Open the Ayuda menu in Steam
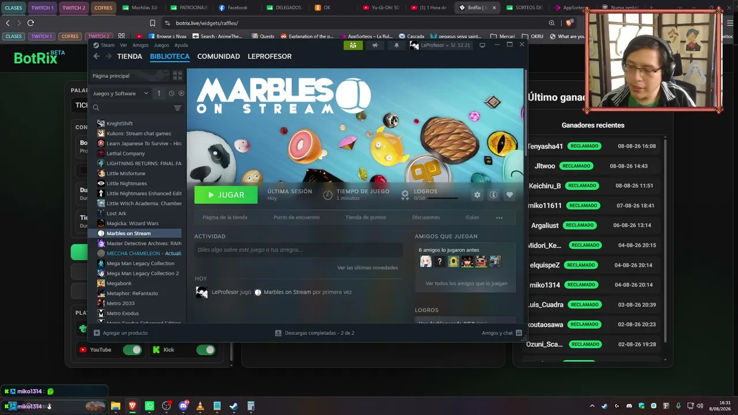 tap(181, 45)
